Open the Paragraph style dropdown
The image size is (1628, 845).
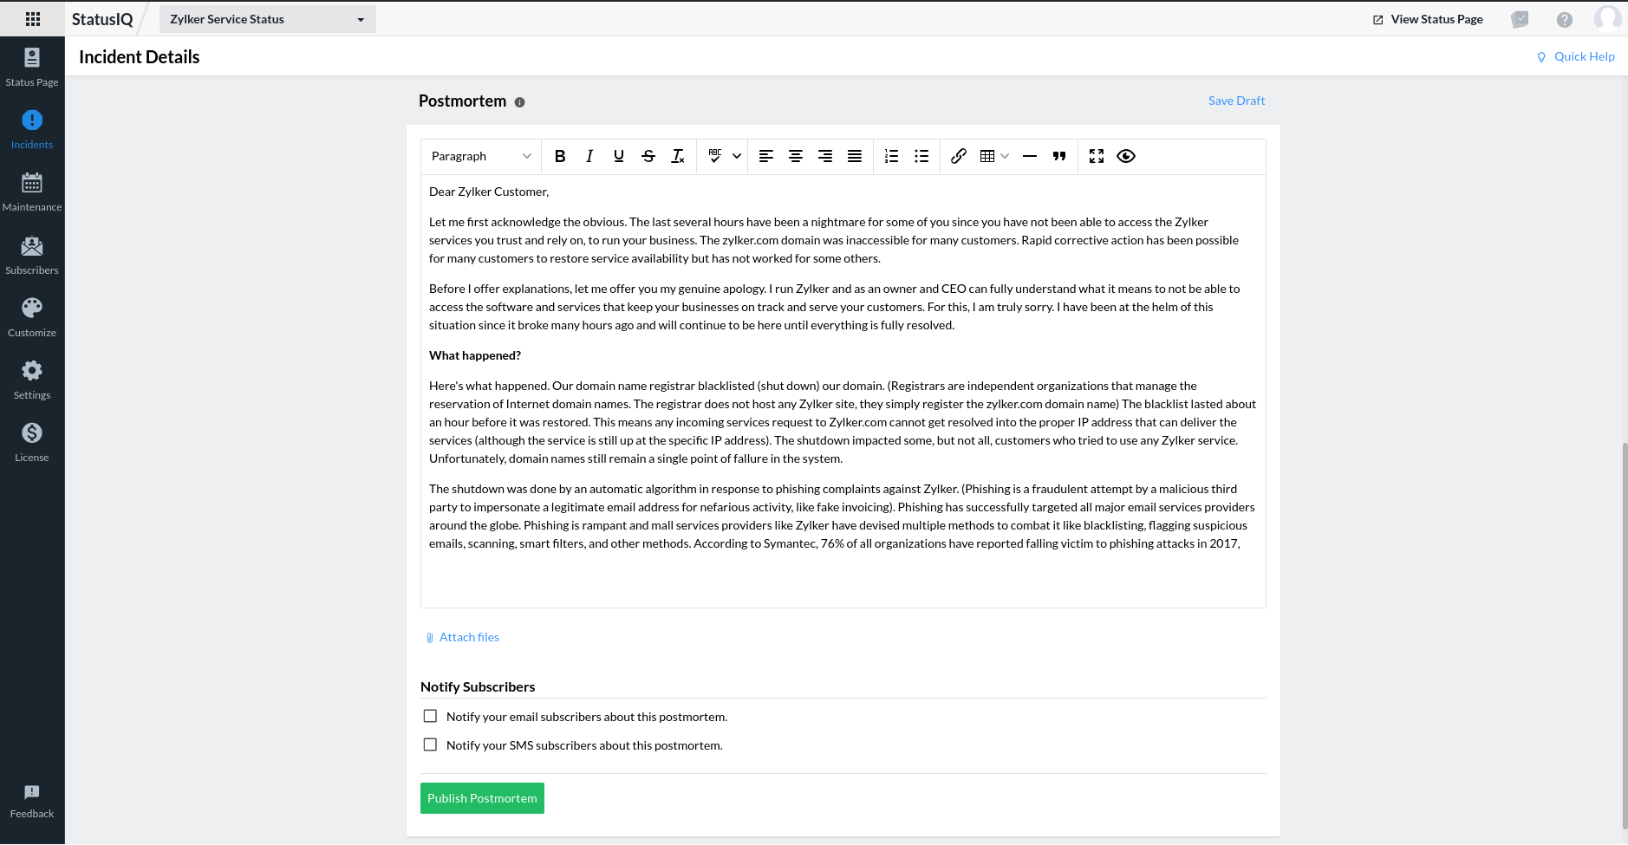coord(481,156)
